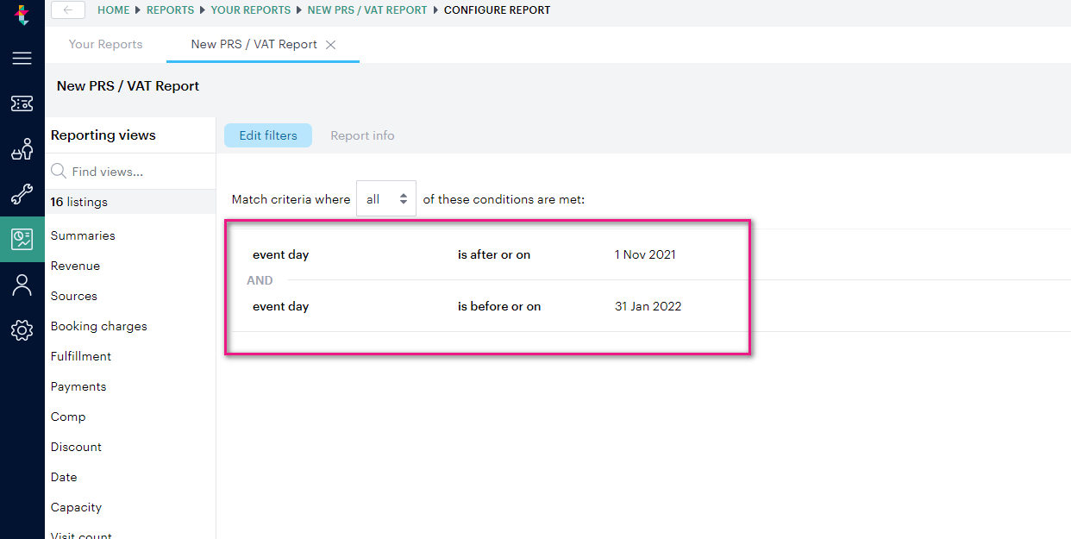Screen dimensions: 1071x539
Task: Select the highlighted reports icon in sidebar
Action: tap(22, 238)
